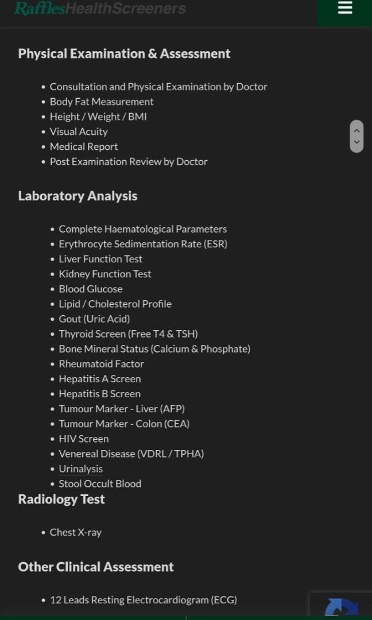
Task: Click the Other Clinical Assessment heading
Action: 96,567
